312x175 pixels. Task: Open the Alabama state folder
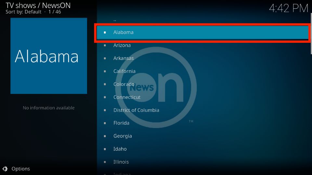click(x=202, y=32)
